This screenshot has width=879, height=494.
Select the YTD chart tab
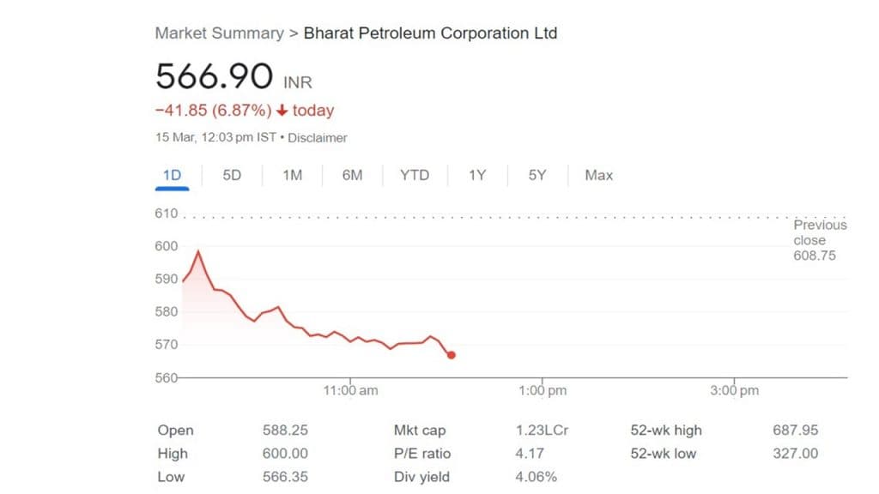415,176
